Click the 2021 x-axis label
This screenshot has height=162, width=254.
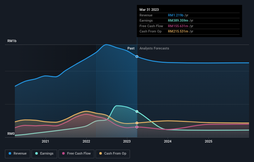click(45, 141)
